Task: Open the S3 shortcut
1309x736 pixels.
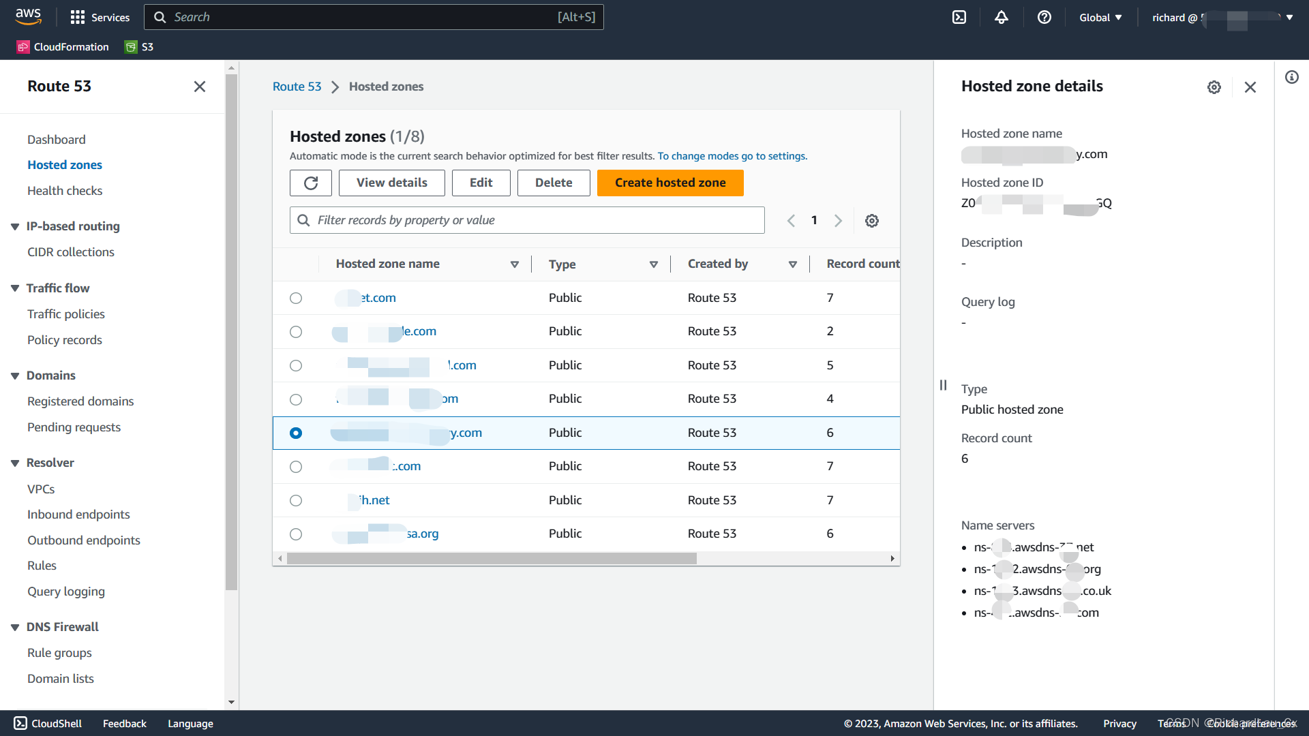Action: pos(139,47)
